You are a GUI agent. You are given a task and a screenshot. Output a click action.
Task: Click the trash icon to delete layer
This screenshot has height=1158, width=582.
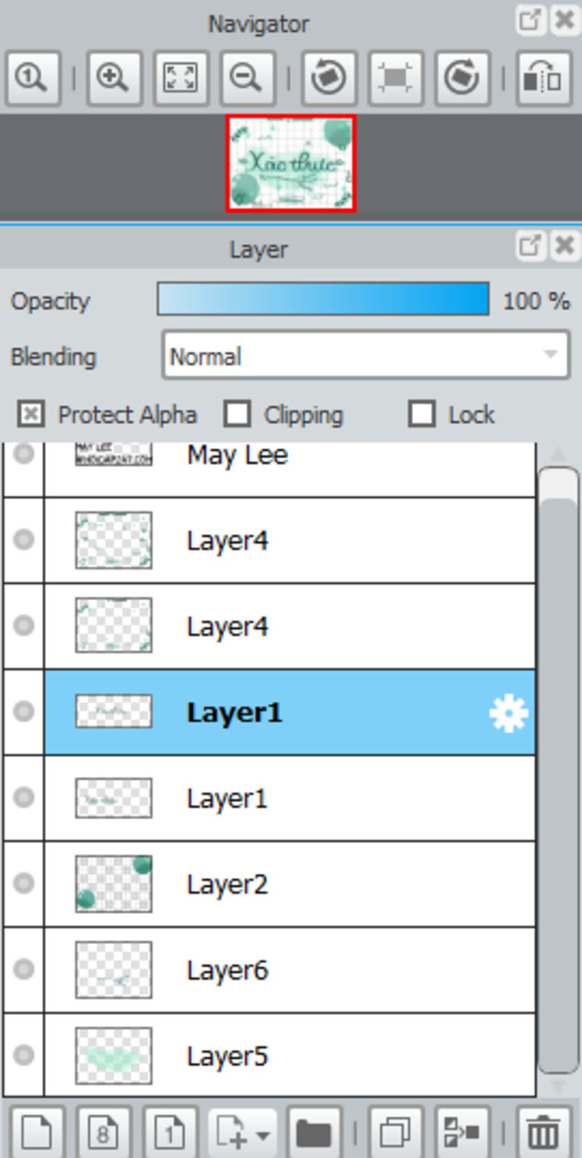click(543, 1131)
